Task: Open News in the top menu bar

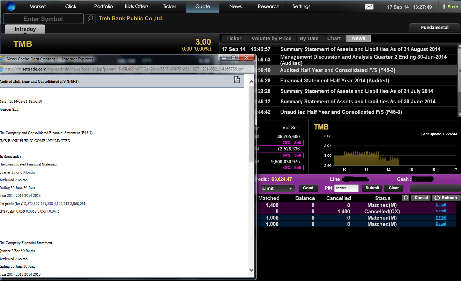Action: [236, 7]
